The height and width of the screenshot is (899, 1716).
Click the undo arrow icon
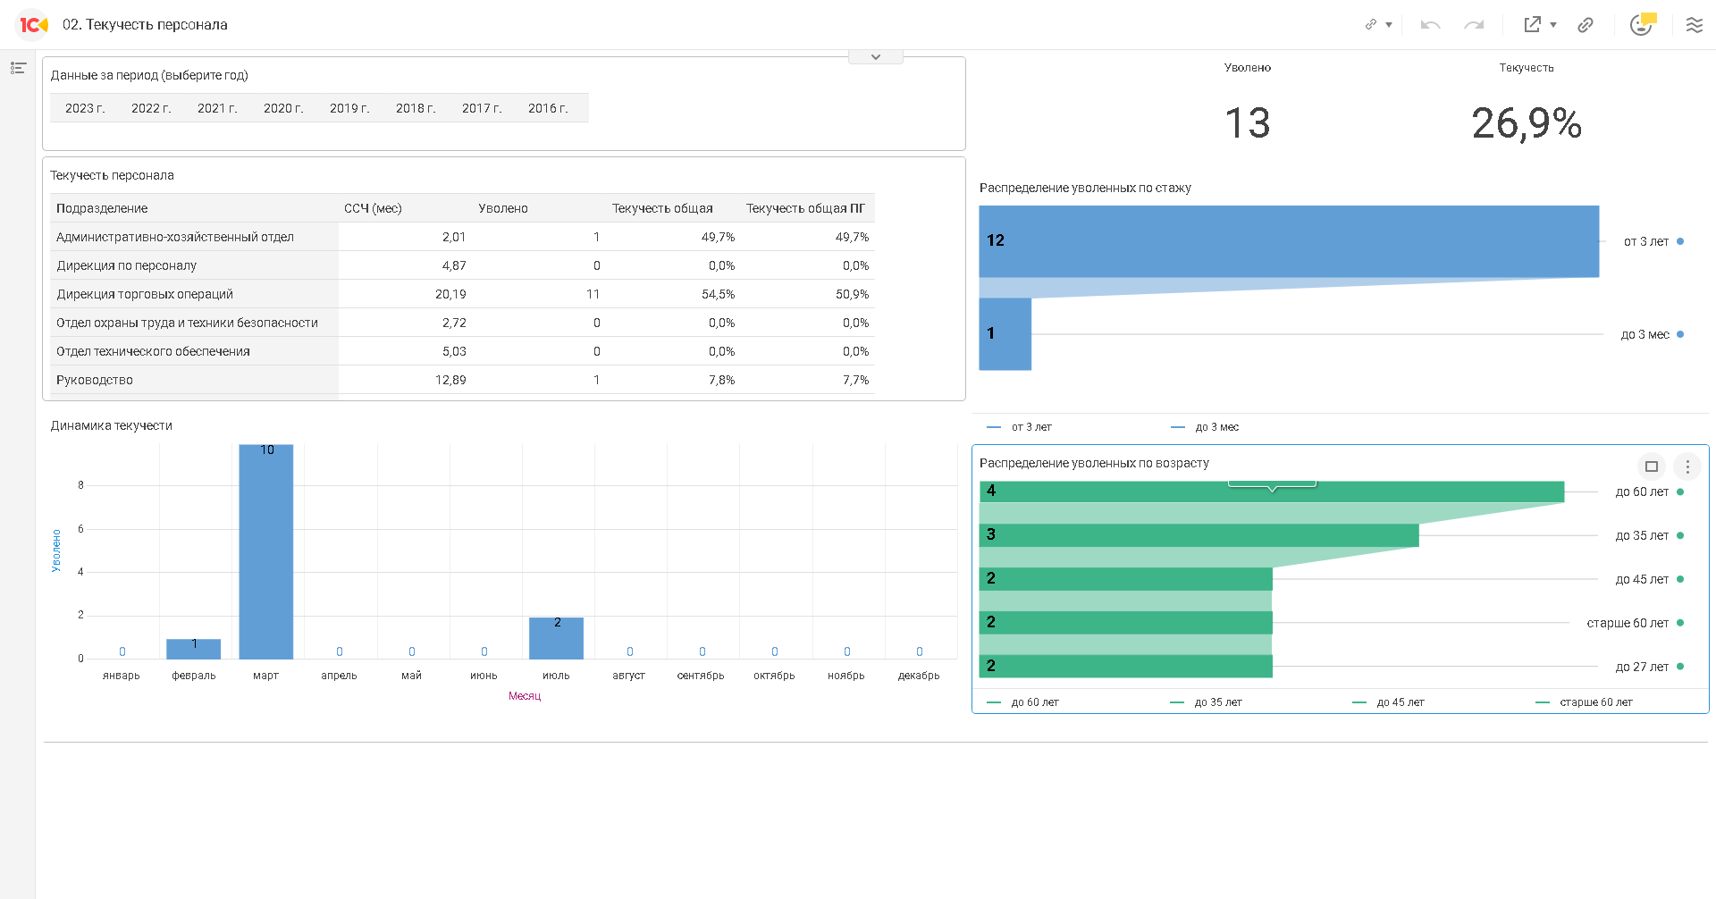pyautogui.click(x=1430, y=25)
